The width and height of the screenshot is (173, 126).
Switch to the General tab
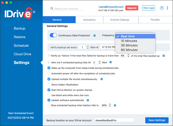[59, 20]
